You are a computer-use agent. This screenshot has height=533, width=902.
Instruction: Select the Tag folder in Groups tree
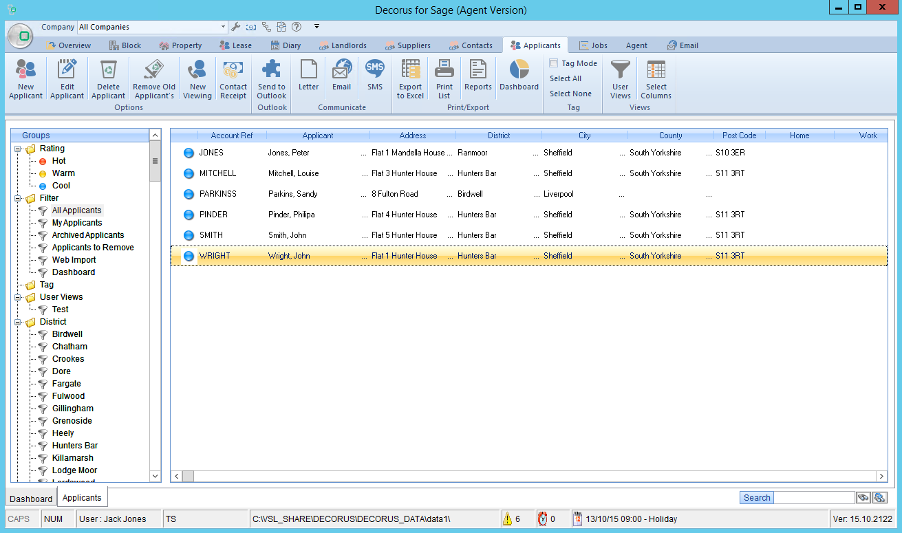pos(46,285)
